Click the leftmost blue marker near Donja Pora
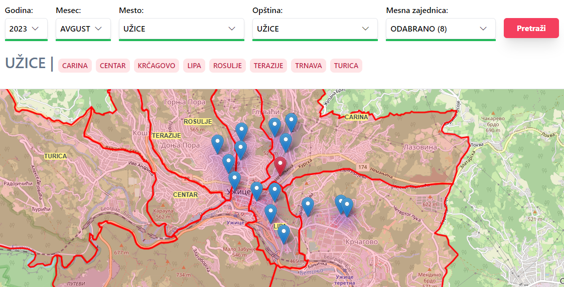564x287 pixels. point(217,143)
